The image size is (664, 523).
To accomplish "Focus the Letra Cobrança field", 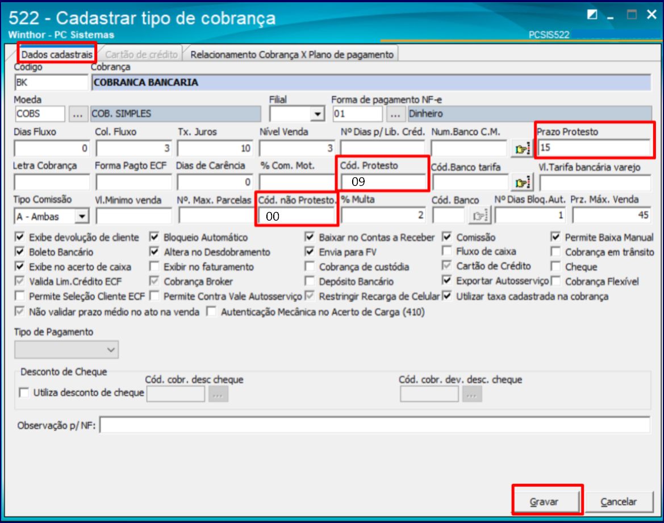I will pos(52,182).
